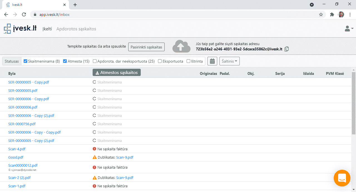Screen dimensions: 356x192
Task: Uncheck the Skaitmeninama status filter
Action: pos(26,61)
